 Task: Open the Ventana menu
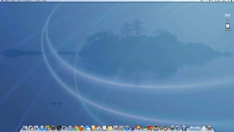click(x=38, y=1)
